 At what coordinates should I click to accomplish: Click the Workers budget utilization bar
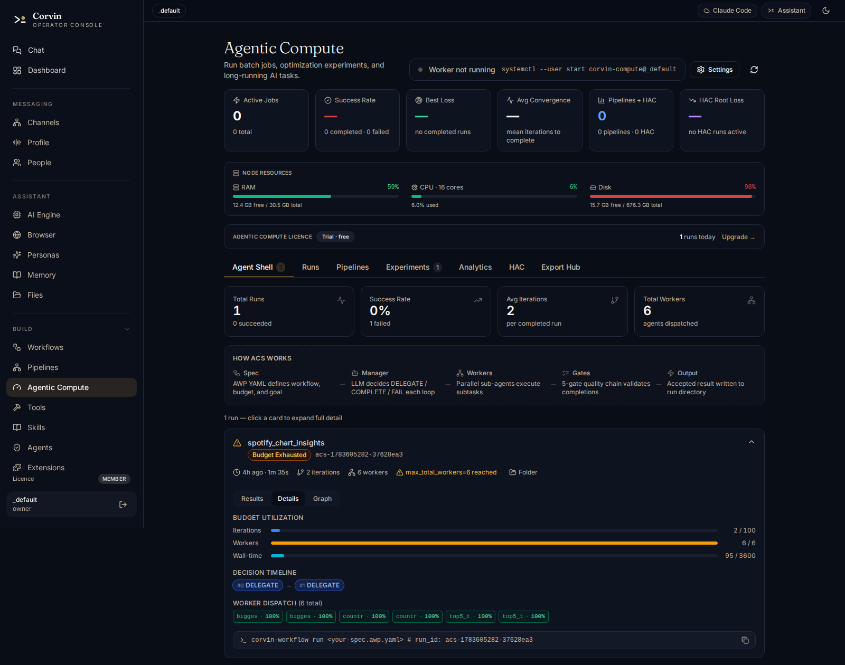coord(494,543)
